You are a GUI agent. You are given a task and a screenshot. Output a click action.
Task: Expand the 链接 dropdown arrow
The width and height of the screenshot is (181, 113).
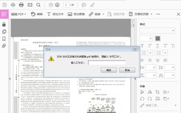[103, 14]
